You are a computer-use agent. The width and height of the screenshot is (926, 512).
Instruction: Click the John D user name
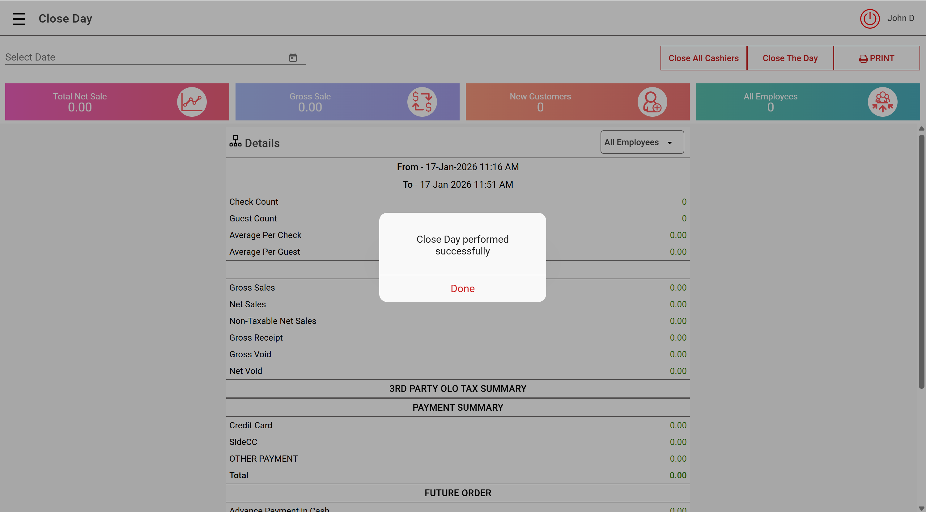[x=900, y=18]
